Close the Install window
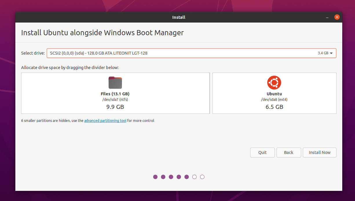 coord(337,17)
